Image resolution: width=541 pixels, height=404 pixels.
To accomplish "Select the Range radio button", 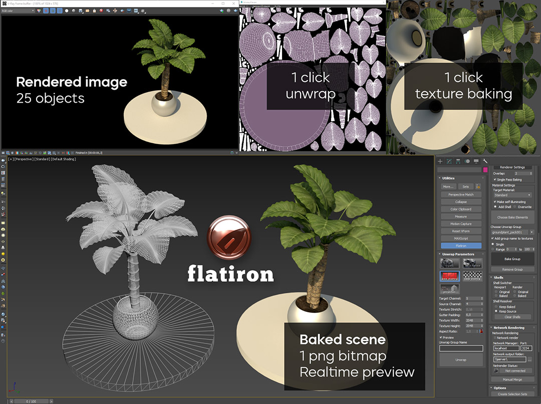I will pyautogui.click(x=493, y=249).
